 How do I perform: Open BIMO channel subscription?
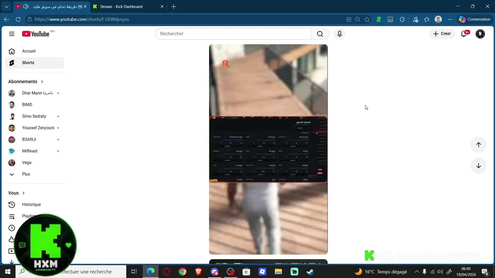tap(34, 105)
